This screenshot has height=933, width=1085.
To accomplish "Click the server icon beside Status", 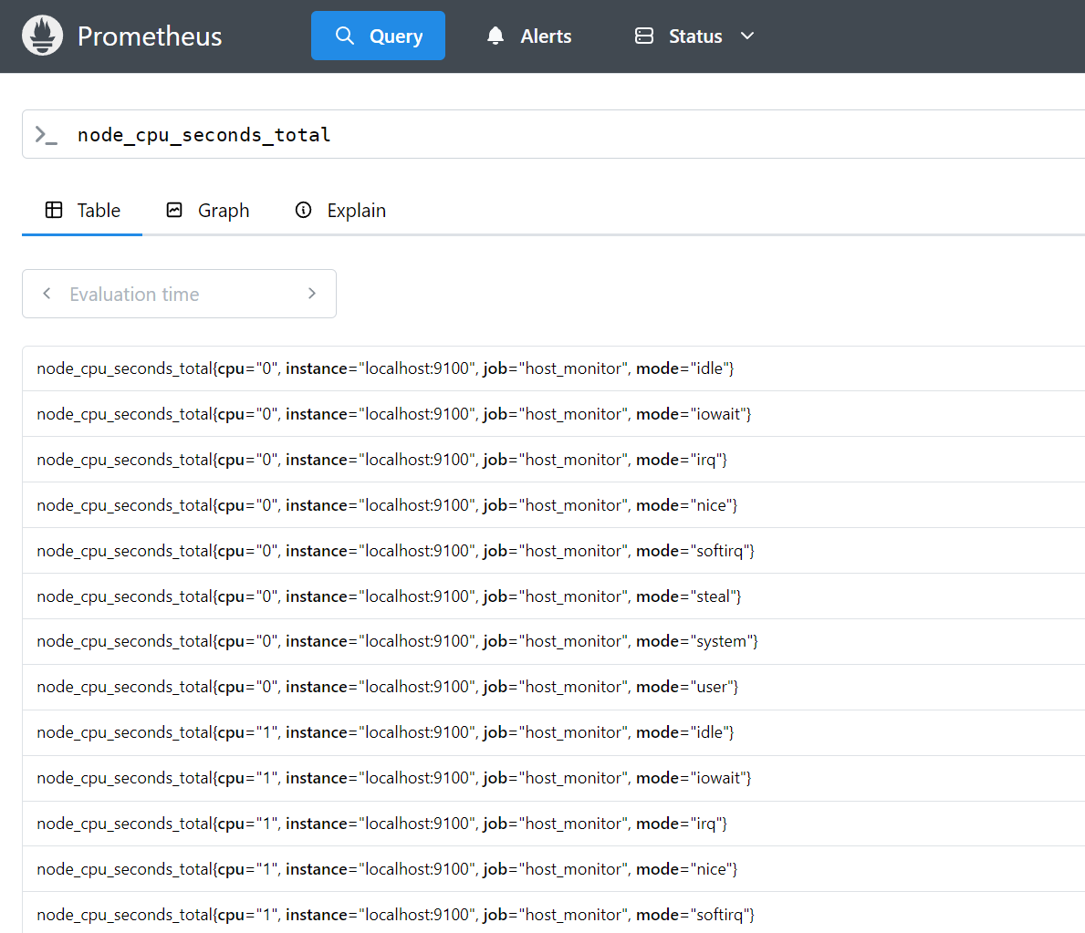I will click(x=644, y=36).
